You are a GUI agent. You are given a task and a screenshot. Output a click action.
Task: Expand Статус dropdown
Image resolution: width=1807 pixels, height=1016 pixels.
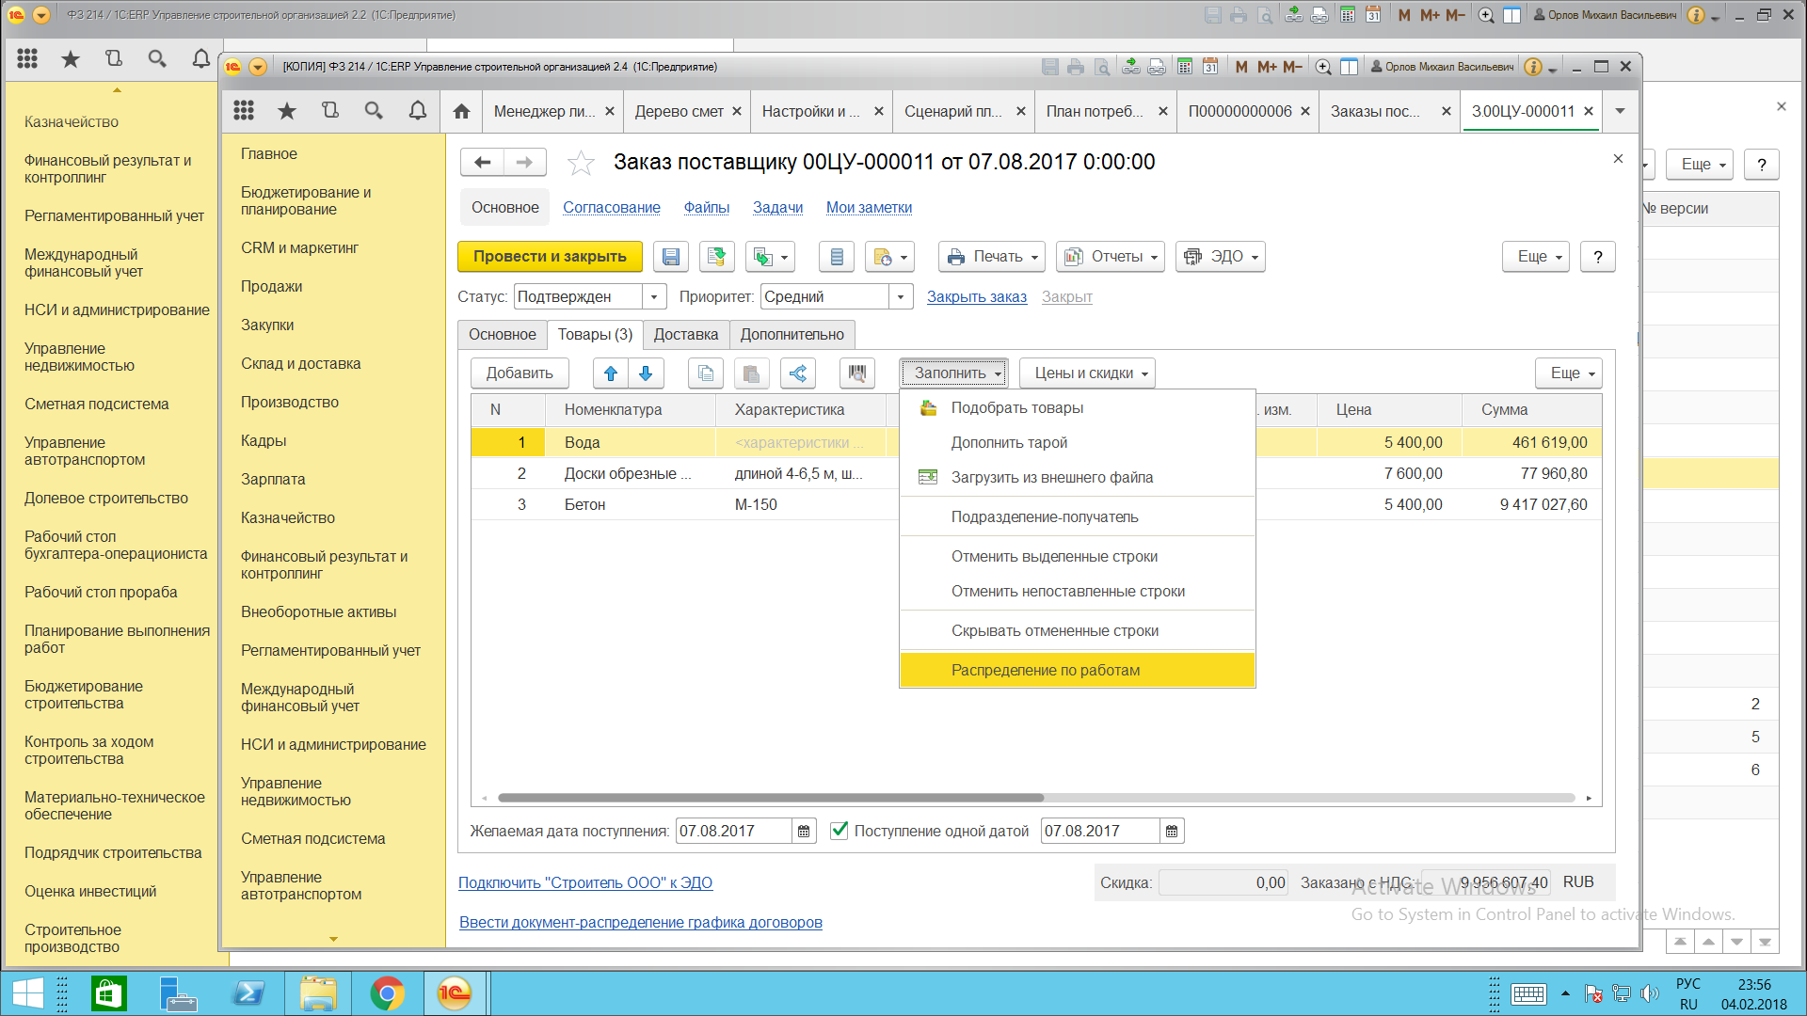[x=654, y=297]
